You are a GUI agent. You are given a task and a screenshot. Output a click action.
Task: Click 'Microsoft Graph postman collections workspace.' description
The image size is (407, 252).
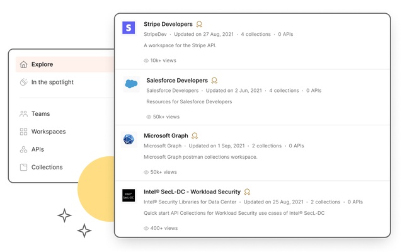[x=200, y=157]
